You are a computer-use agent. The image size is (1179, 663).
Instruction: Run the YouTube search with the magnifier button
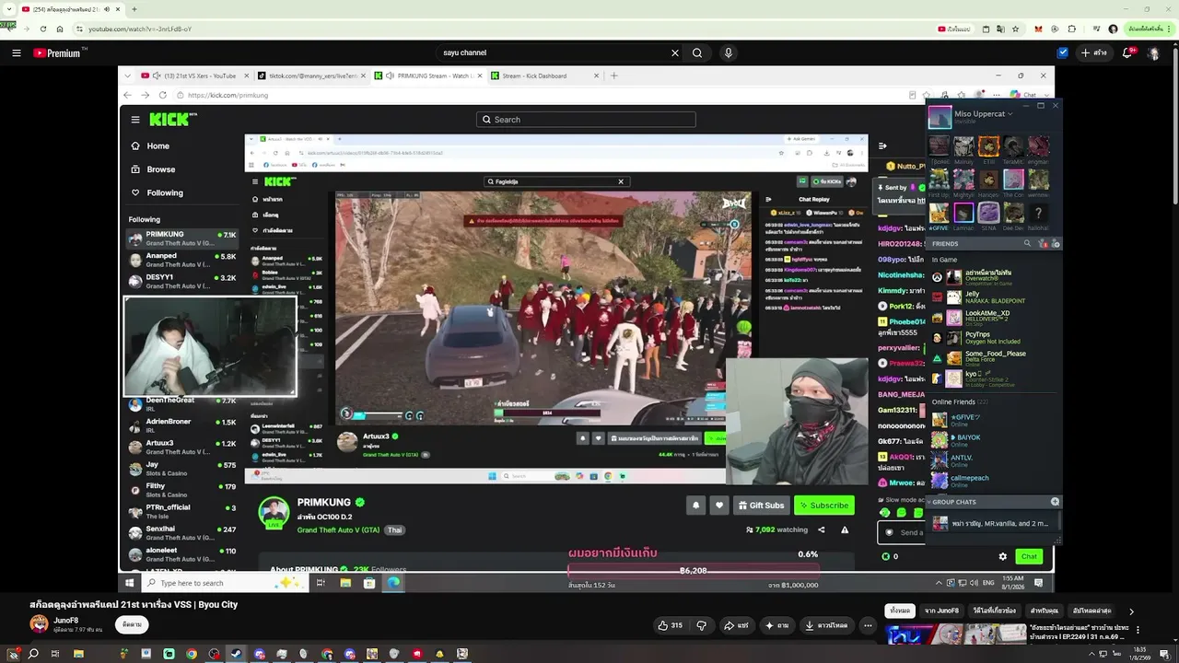(x=697, y=53)
